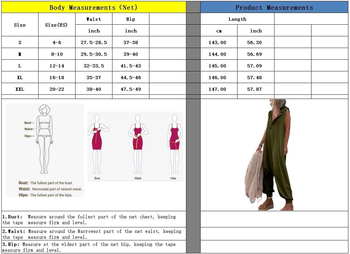This screenshot has height=254, width=350.
Task: Click size cell 'XXL'
Action: click(20, 89)
